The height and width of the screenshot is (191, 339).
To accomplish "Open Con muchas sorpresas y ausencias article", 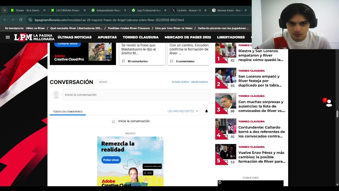I will tap(262, 106).
